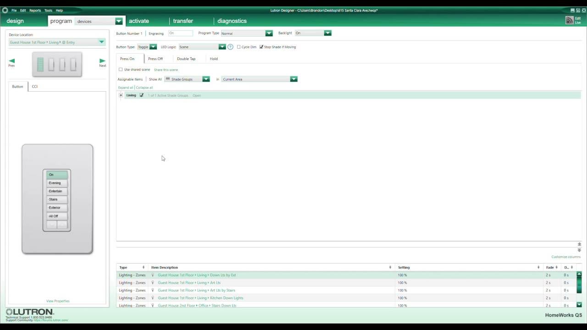Screen dimensions: 587x330
Task: Select the Hold tab
Action: 214,59
